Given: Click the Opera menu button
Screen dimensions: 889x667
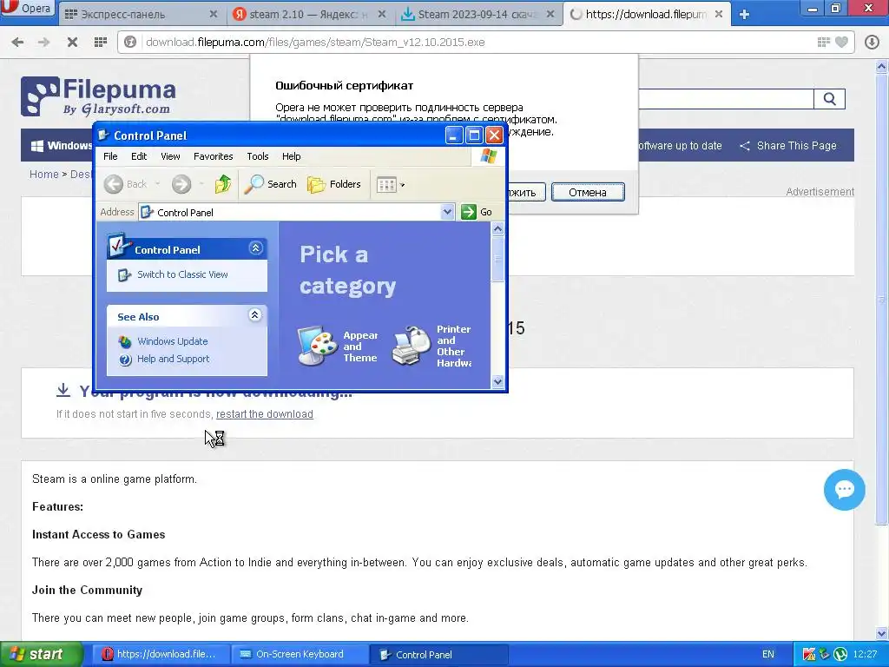Looking at the screenshot, I should (28, 9).
